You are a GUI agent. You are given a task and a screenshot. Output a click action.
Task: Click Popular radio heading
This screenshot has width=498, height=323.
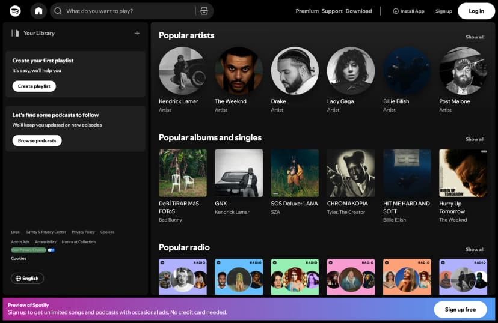(x=184, y=247)
